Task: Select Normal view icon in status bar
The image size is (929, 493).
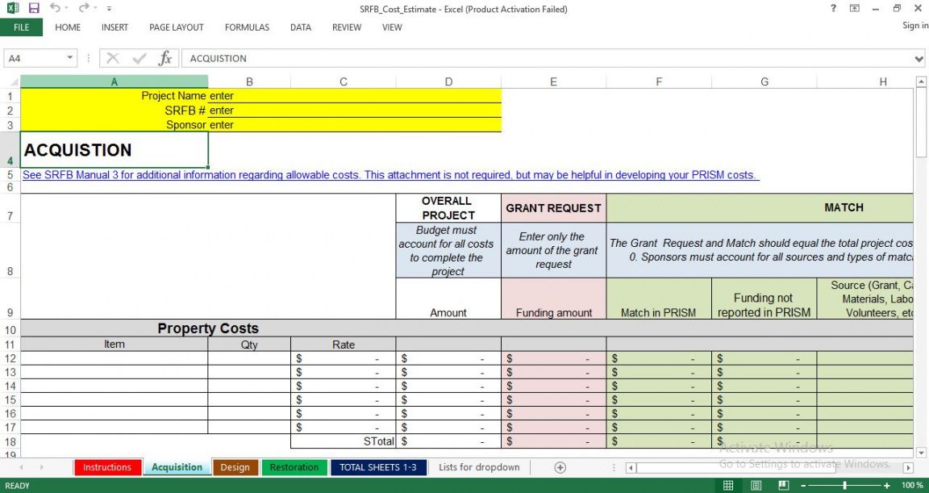Action: (x=728, y=486)
